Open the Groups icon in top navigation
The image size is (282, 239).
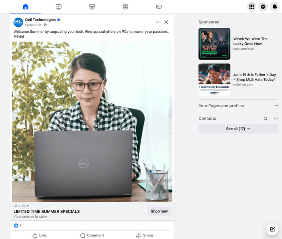(x=125, y=7)
